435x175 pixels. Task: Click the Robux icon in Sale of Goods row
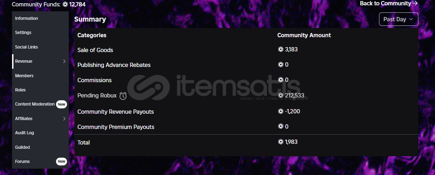tap(281, 50)
